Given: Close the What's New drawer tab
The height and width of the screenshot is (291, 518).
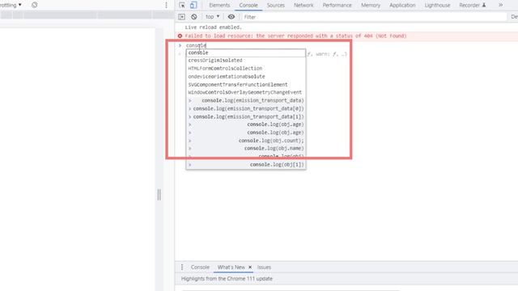Looking at the screenshot, I should point(250,268).
